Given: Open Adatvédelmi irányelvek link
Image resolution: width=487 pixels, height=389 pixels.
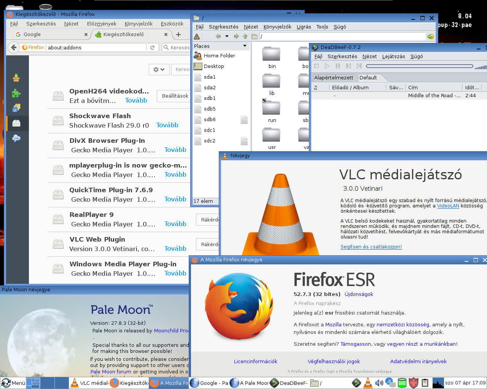Looking at the screenshot, I should tap(418, 361).
